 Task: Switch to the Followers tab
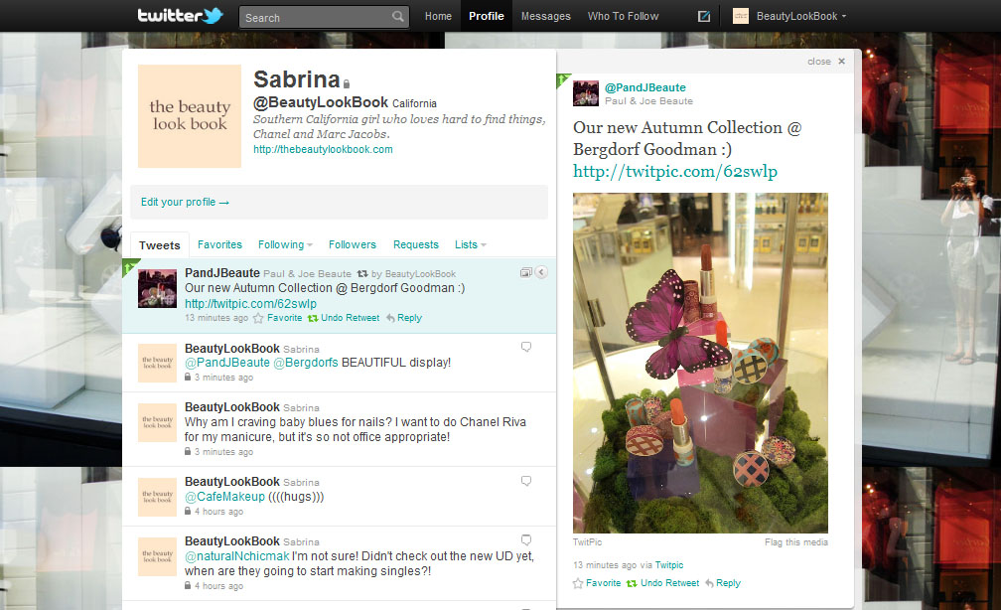pos(353,244)
